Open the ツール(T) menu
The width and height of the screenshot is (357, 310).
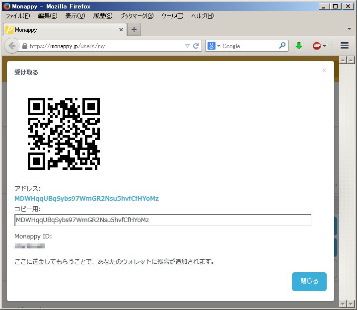[x=172, y=16]
